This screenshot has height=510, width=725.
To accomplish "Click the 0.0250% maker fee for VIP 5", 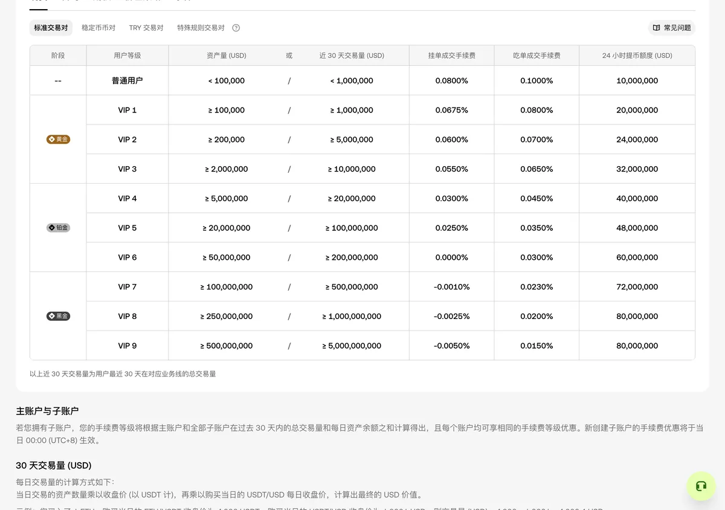I will pyautogui.click(x=452, y=228).
